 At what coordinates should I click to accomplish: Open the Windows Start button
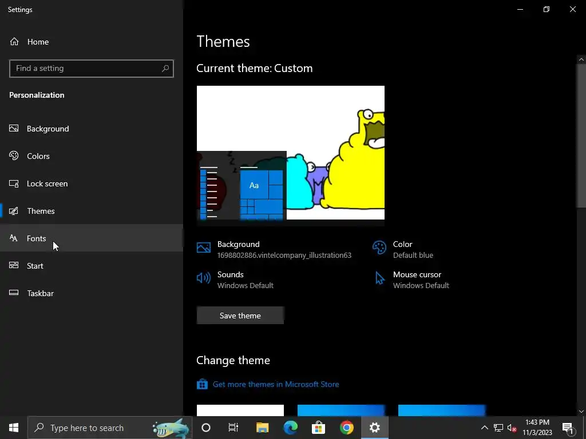tap(14, 428)
